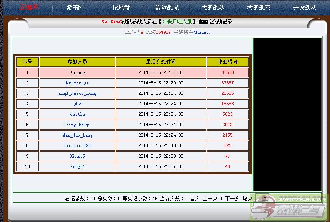Select player King_Rely entry
The image size is (330, 222).
coord(77,125)
